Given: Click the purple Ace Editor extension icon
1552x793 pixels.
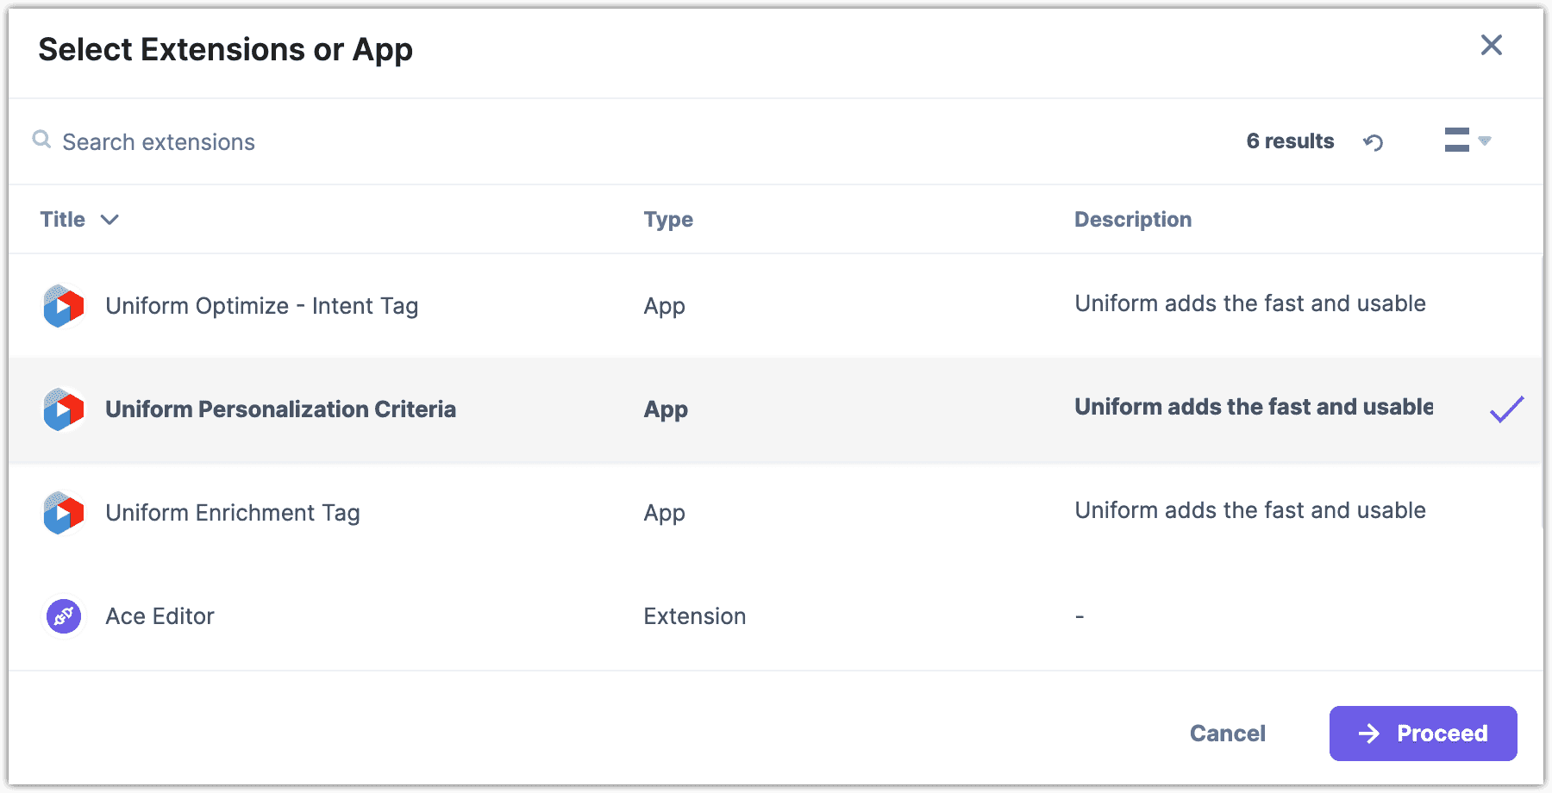Looking at the screenshot, I should 62,615.
